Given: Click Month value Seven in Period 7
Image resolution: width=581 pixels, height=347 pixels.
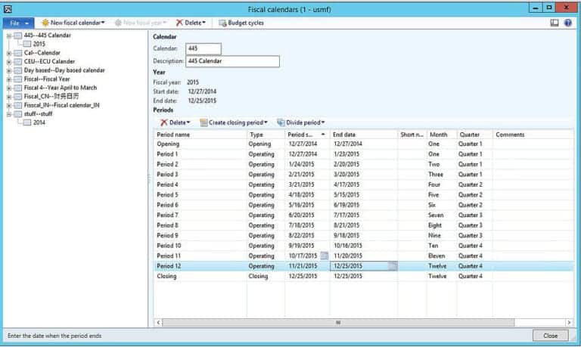Looking at the screenshot, I should point(436,215).
